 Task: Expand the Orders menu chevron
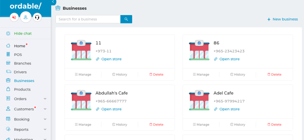[45, 99]
